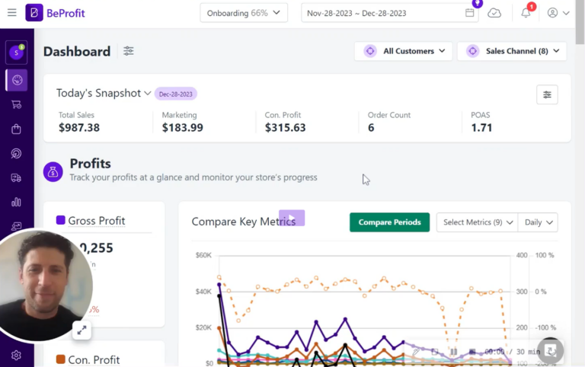Open the Select Metrics (9) dropdown
Screen dimensions: 585x367
click(477, 222)
